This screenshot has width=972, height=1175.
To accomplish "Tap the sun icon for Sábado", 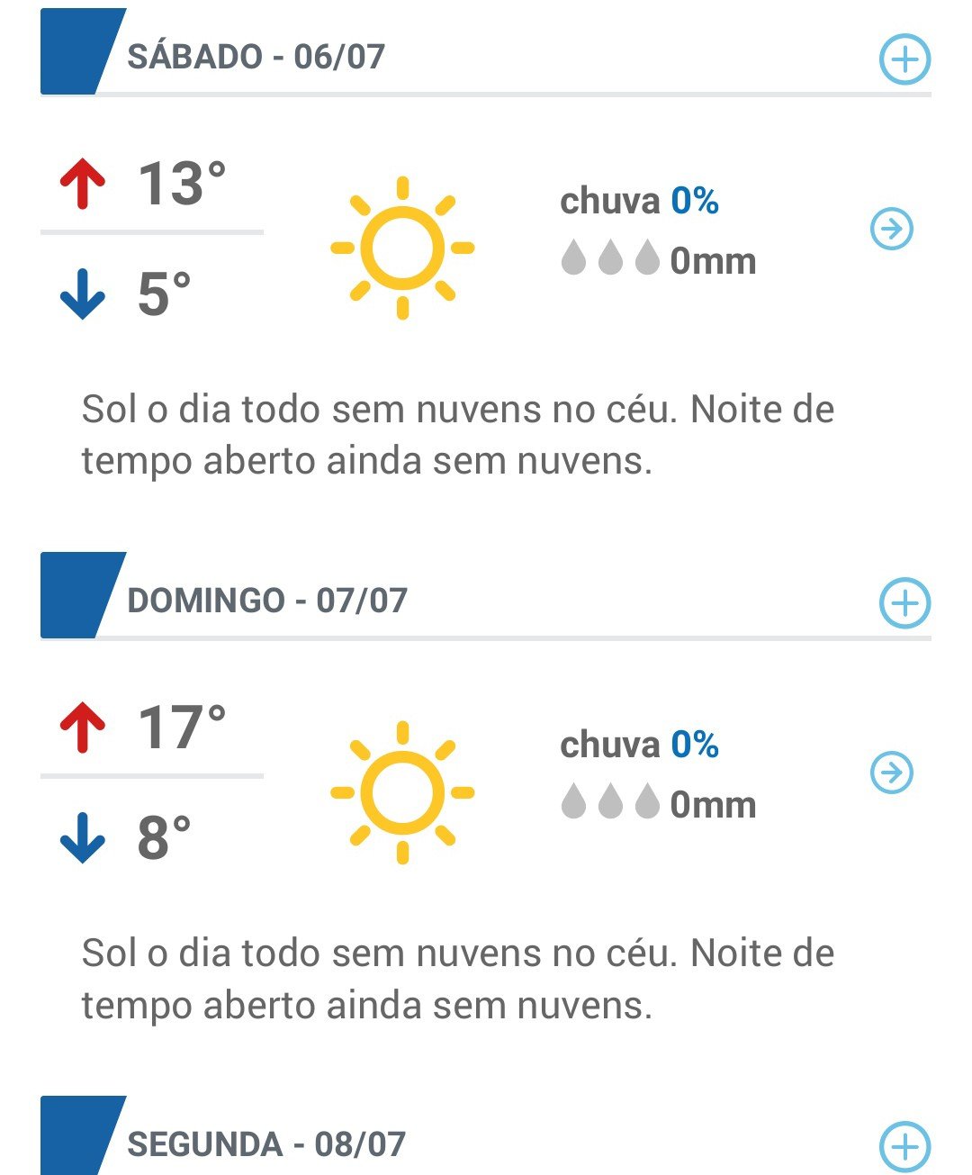I will (x=402, y=248).
